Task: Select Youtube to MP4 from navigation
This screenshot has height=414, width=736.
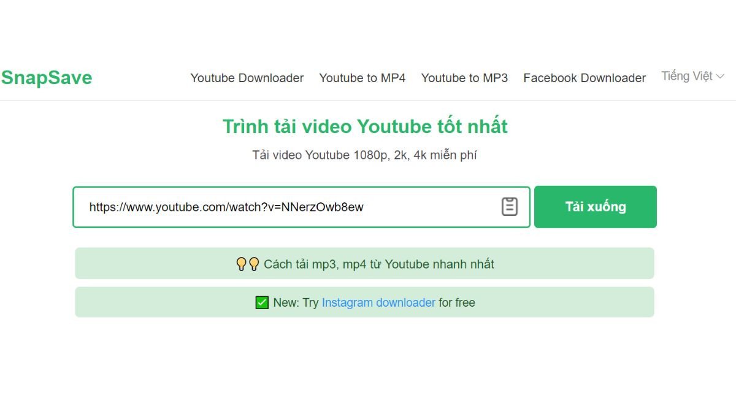Action: pyautogui.click(x=362, y=78)
